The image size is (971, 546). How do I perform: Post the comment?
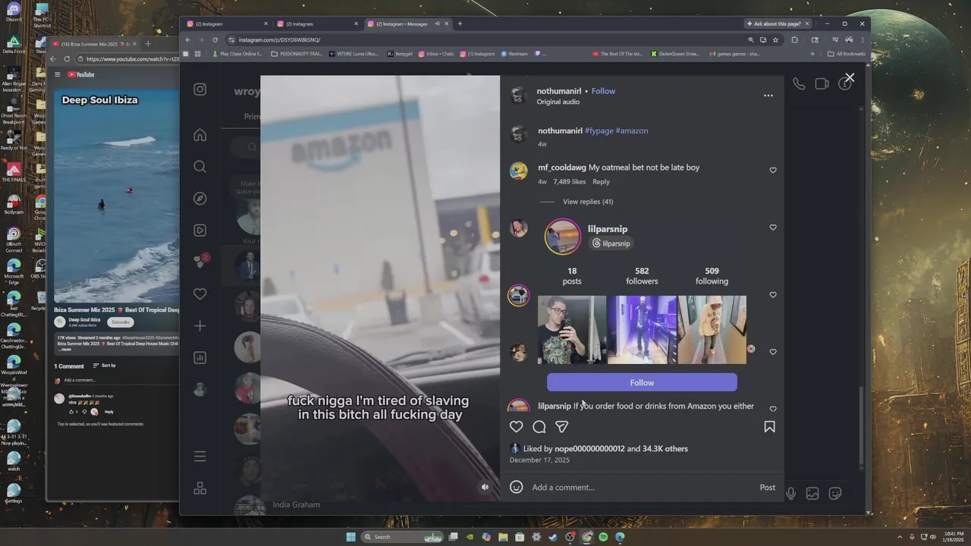pos(768,487)
